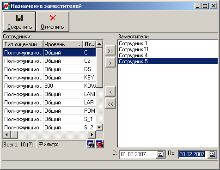Sort by Уровень column header

click(63, 44)
